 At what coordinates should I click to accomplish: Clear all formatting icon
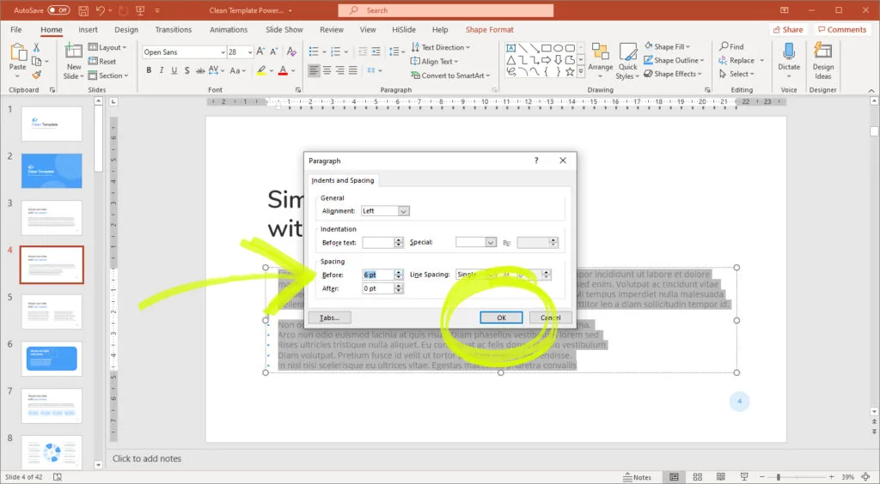click(x=291, y=51)
